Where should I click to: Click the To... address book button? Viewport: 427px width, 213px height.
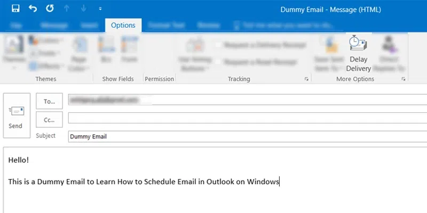(49, 101)
